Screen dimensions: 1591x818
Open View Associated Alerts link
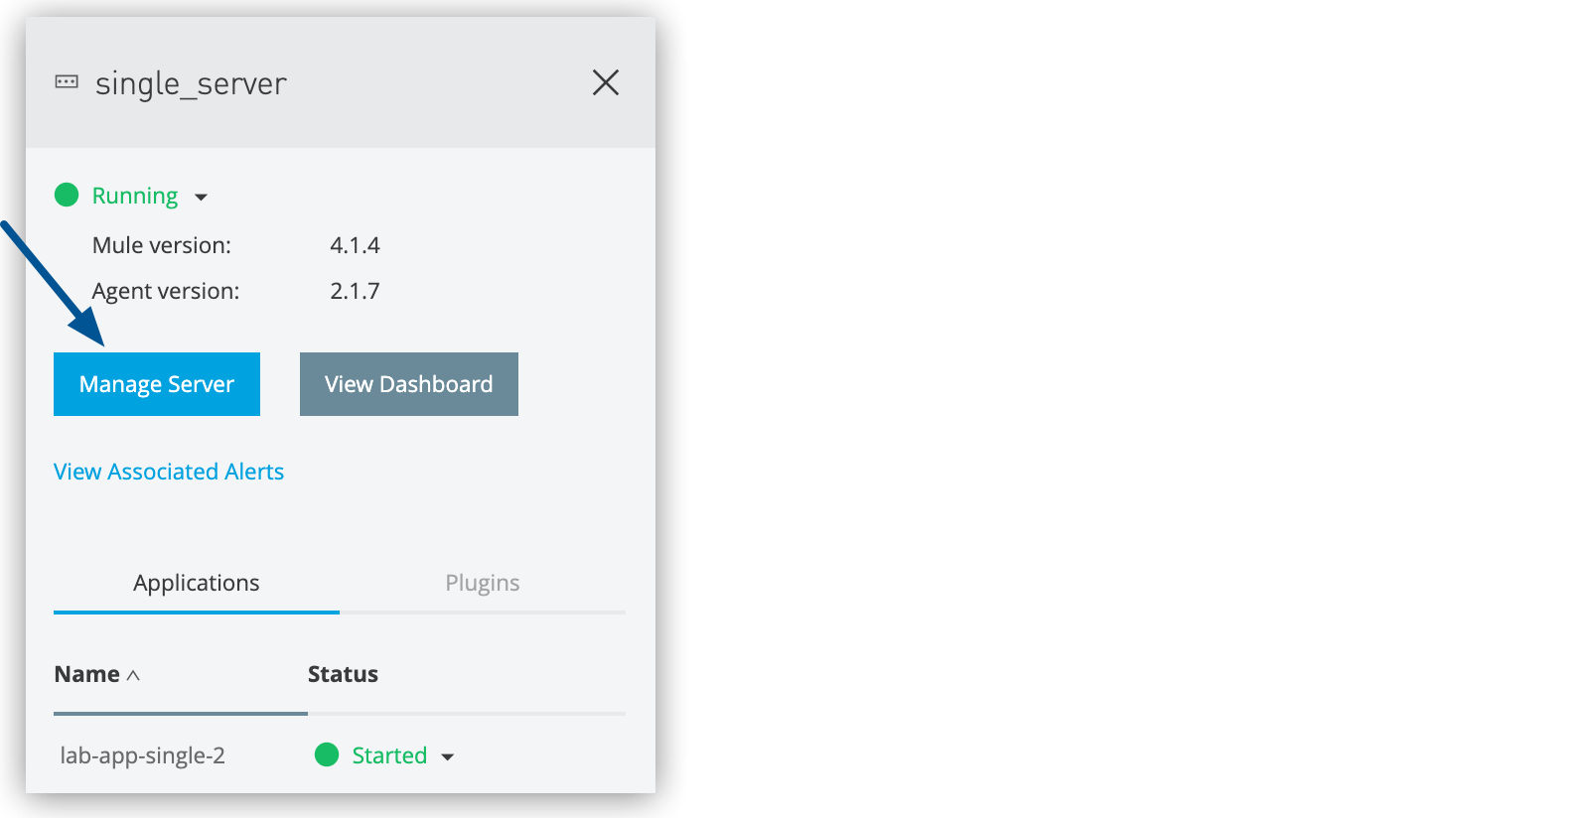click(168, 472)
